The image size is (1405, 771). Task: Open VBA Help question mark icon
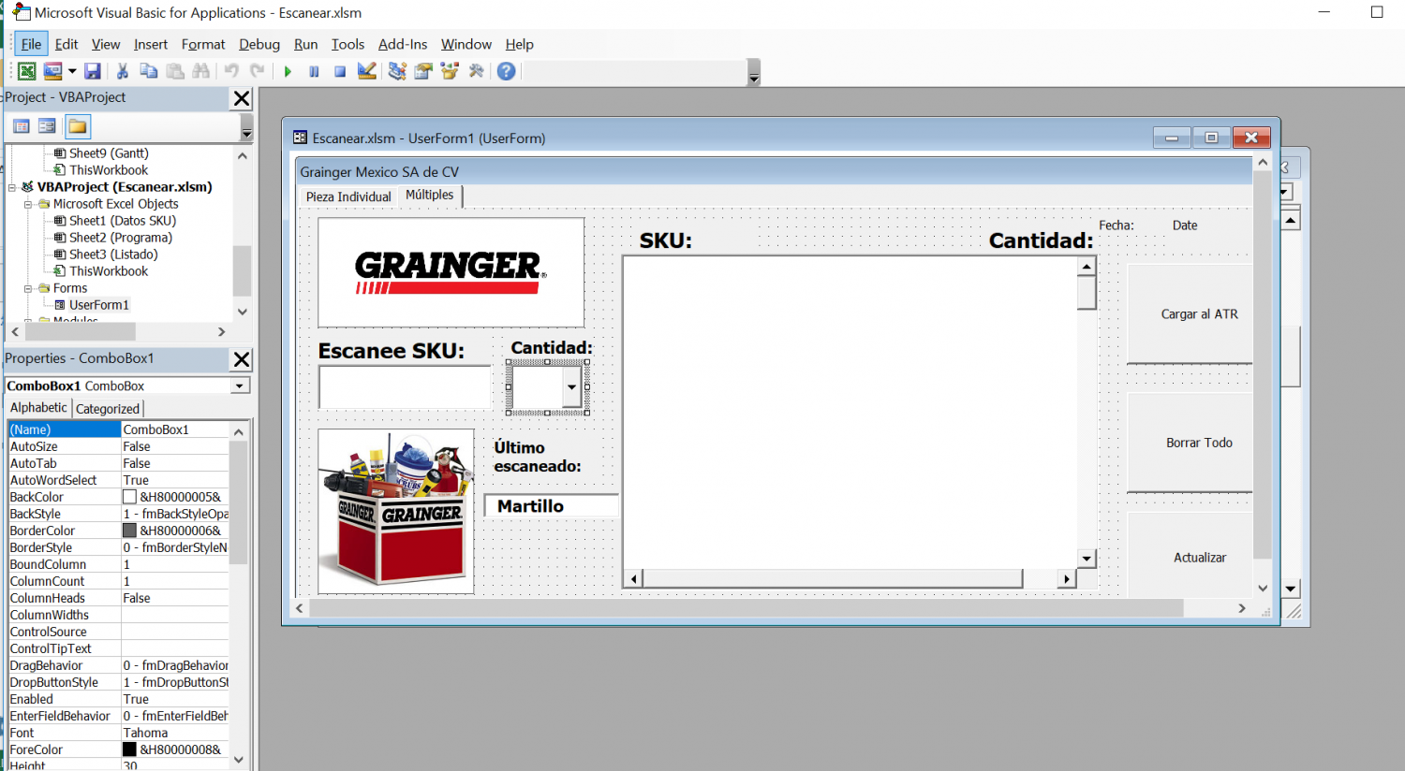tap(506, 71)
